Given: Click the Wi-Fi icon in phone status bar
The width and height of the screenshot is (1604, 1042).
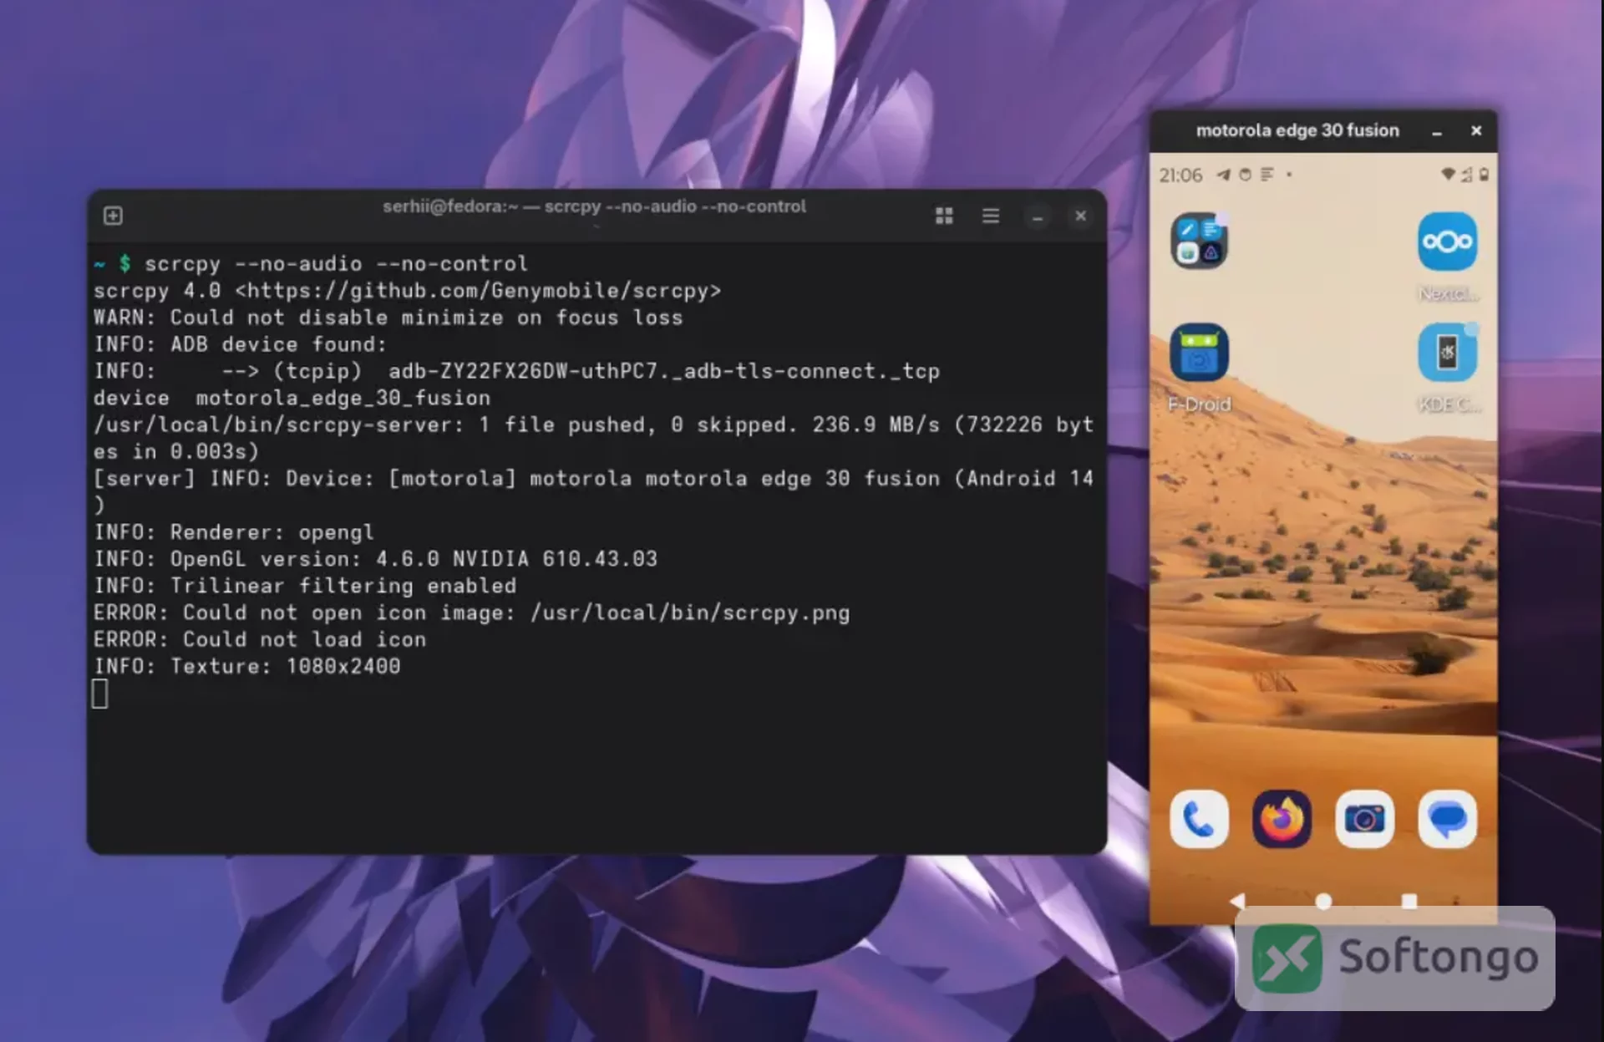Looking at the screenshot, I should [x=1448, y=174].
